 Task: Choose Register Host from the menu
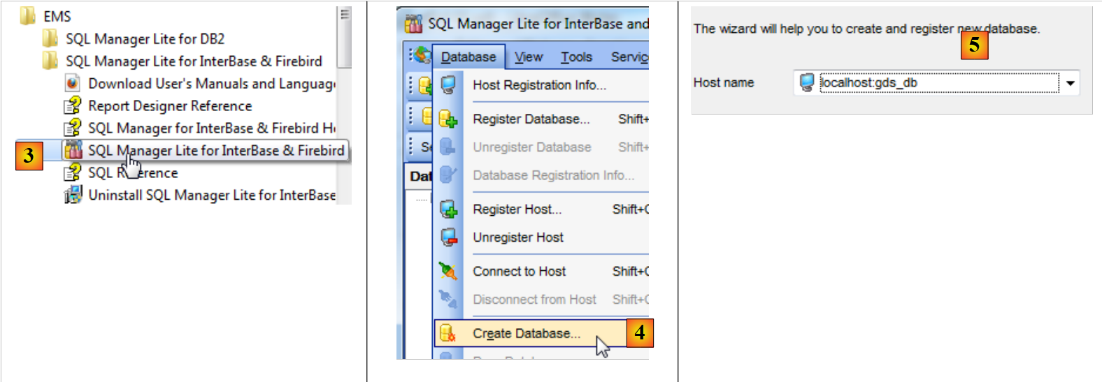tap(517, 210)
